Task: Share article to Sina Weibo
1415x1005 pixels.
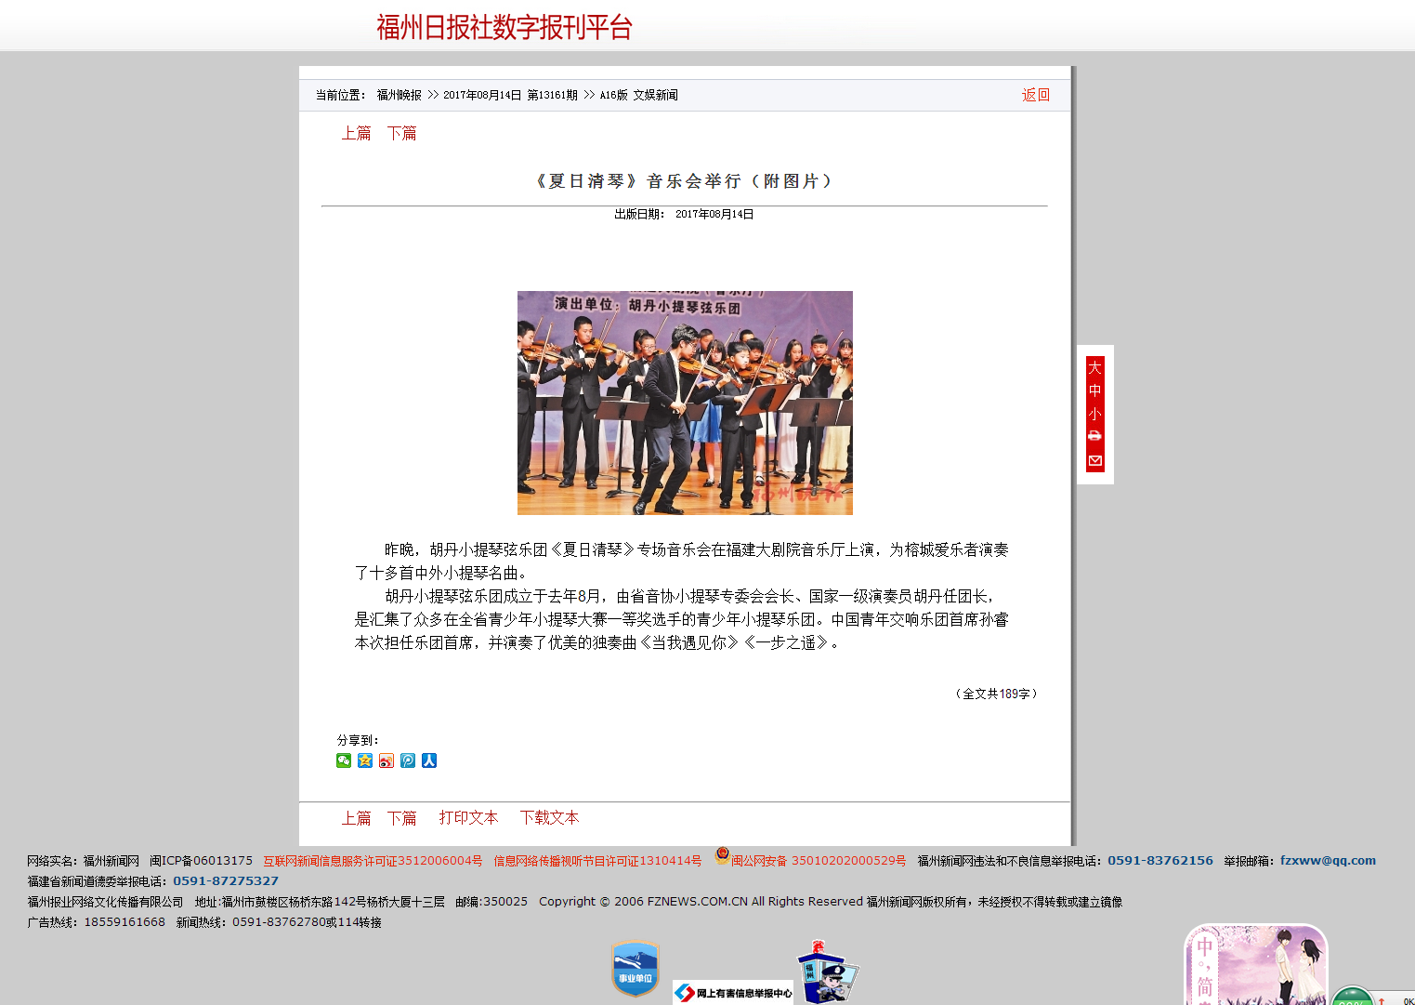Action: click(387, 760)
